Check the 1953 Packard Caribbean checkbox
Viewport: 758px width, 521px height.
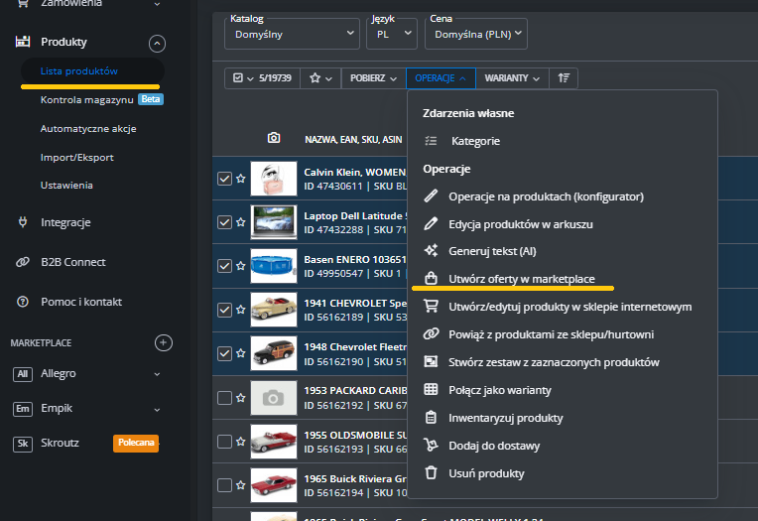[x=224, y=398]
